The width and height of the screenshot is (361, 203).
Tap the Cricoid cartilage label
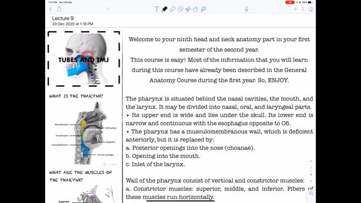click(x=105, y=155)
